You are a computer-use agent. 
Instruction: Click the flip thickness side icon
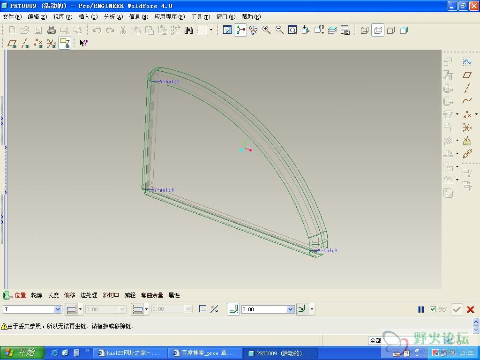pyautogui.click(x=202, y=309)
